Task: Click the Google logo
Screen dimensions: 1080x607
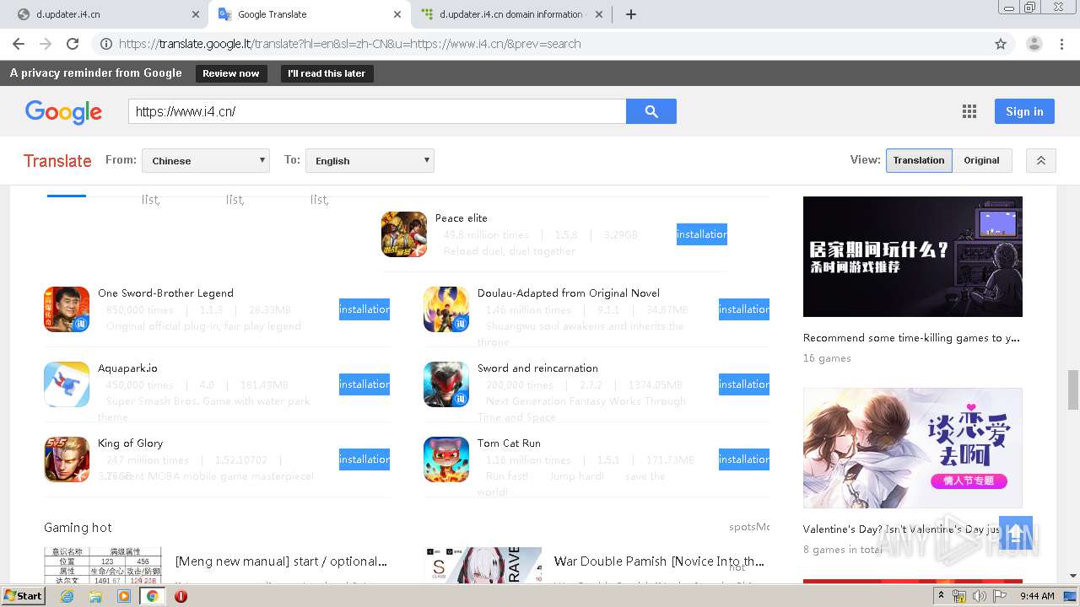Action: (x=63, y=111)
